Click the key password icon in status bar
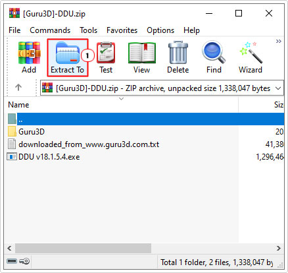 tap(24, 261)
